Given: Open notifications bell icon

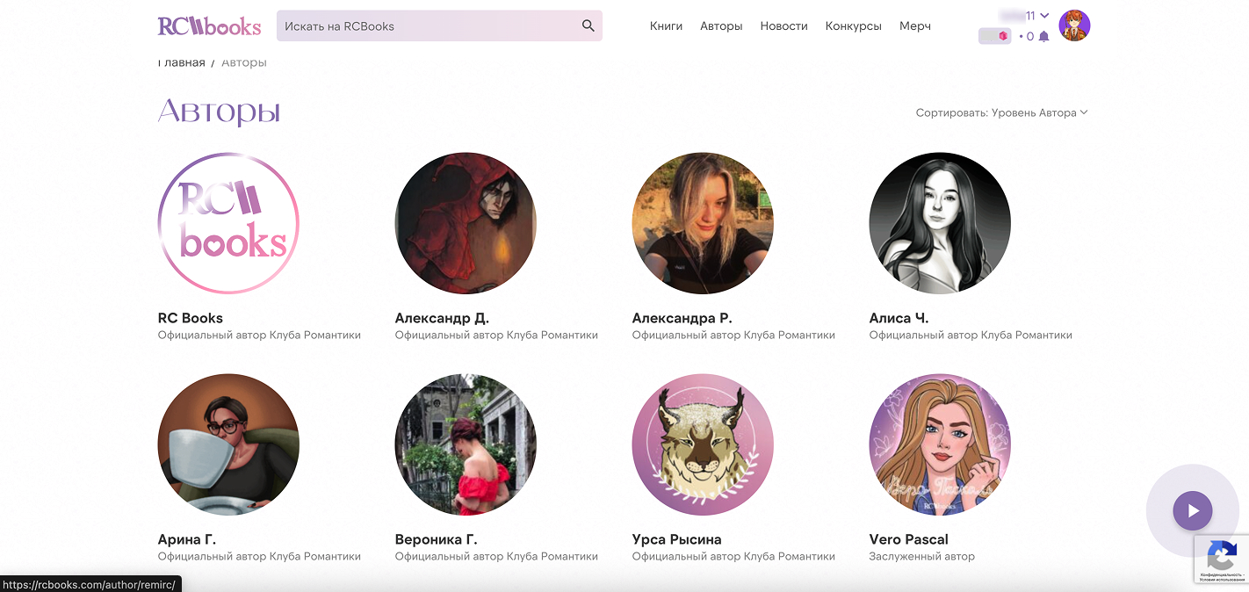Looking at the screenshot, I should [x=1043, y=37].
